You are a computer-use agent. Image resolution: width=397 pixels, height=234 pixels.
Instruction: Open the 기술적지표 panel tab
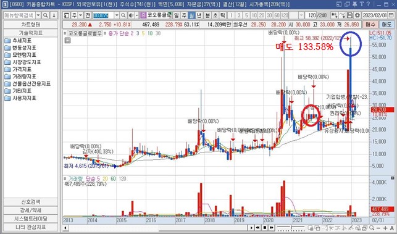[x=31, y=33]
